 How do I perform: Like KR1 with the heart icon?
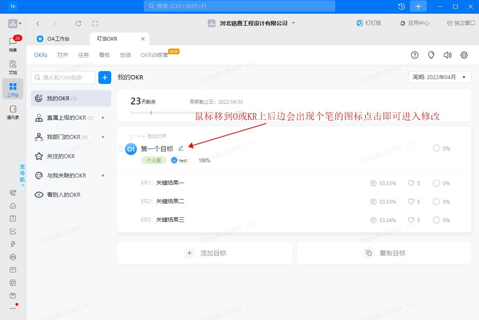pos(411,183)
